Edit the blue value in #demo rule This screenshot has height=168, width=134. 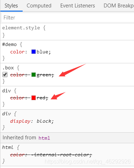tap(43, 52)
